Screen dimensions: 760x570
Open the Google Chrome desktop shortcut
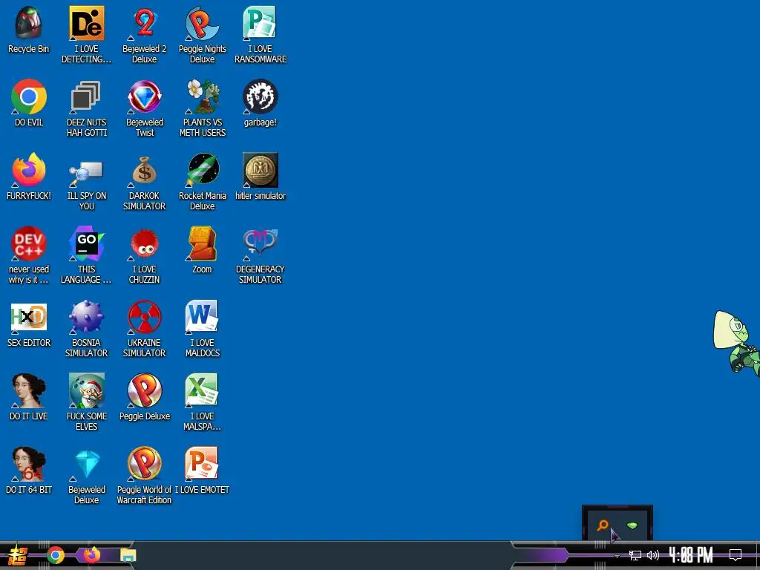pos(29,97)
